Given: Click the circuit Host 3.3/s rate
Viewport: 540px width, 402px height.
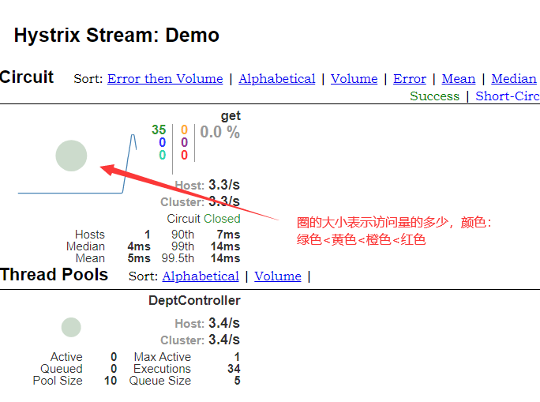Looking at the screenshot, I should click(x=224, y=185).
